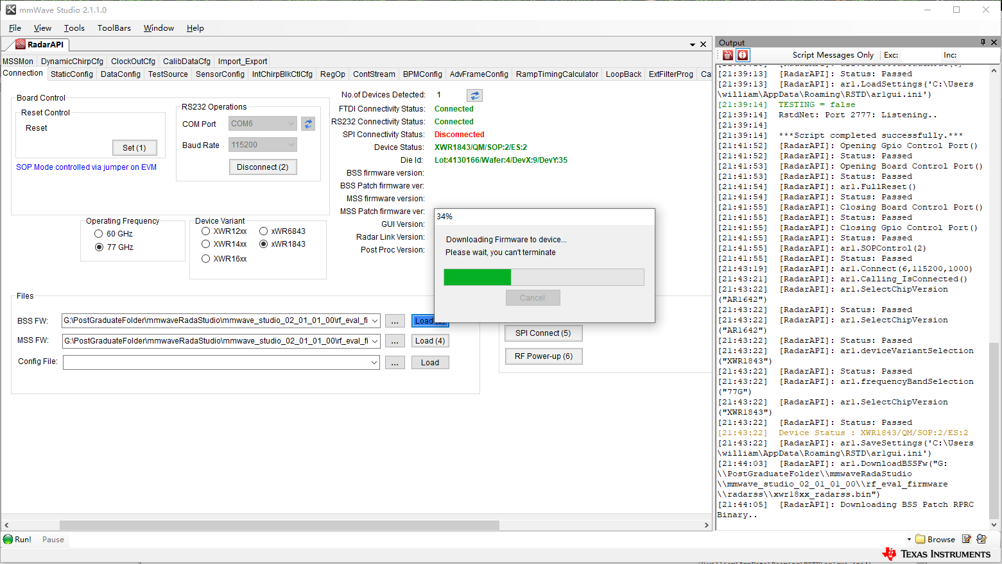This screenshot has width=1002, height=564.
Task: Open the COM Port dropdown
Action: (x=291, y=124)
